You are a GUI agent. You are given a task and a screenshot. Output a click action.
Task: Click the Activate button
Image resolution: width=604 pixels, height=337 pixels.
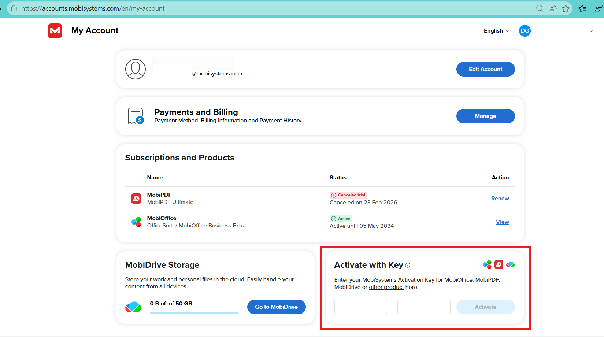point(485,307)
